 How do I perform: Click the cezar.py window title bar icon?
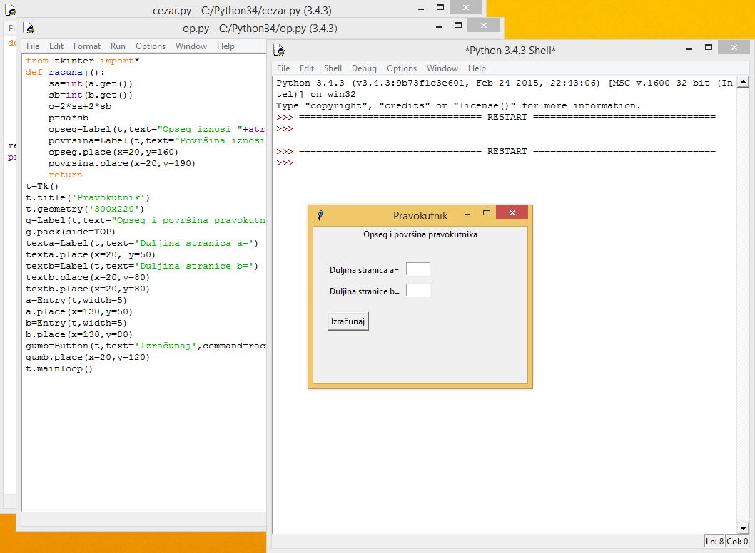11,11
